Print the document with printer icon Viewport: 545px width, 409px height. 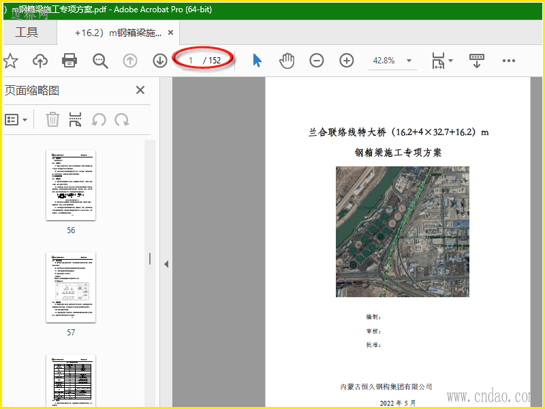click(69, 61)
